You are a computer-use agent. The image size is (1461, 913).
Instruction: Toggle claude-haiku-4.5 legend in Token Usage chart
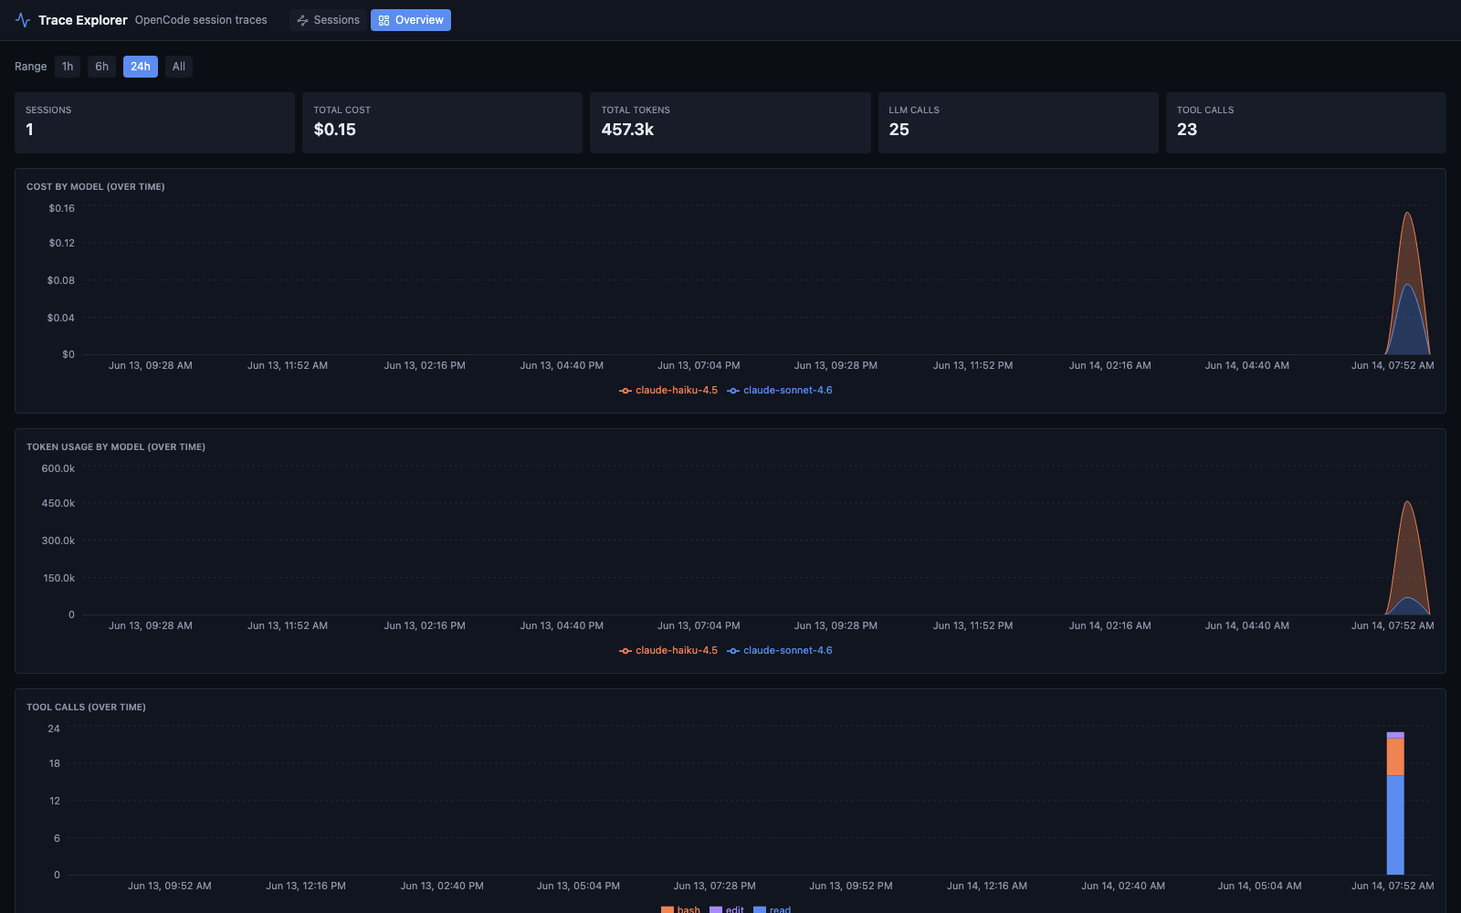[x=668, y=650]
